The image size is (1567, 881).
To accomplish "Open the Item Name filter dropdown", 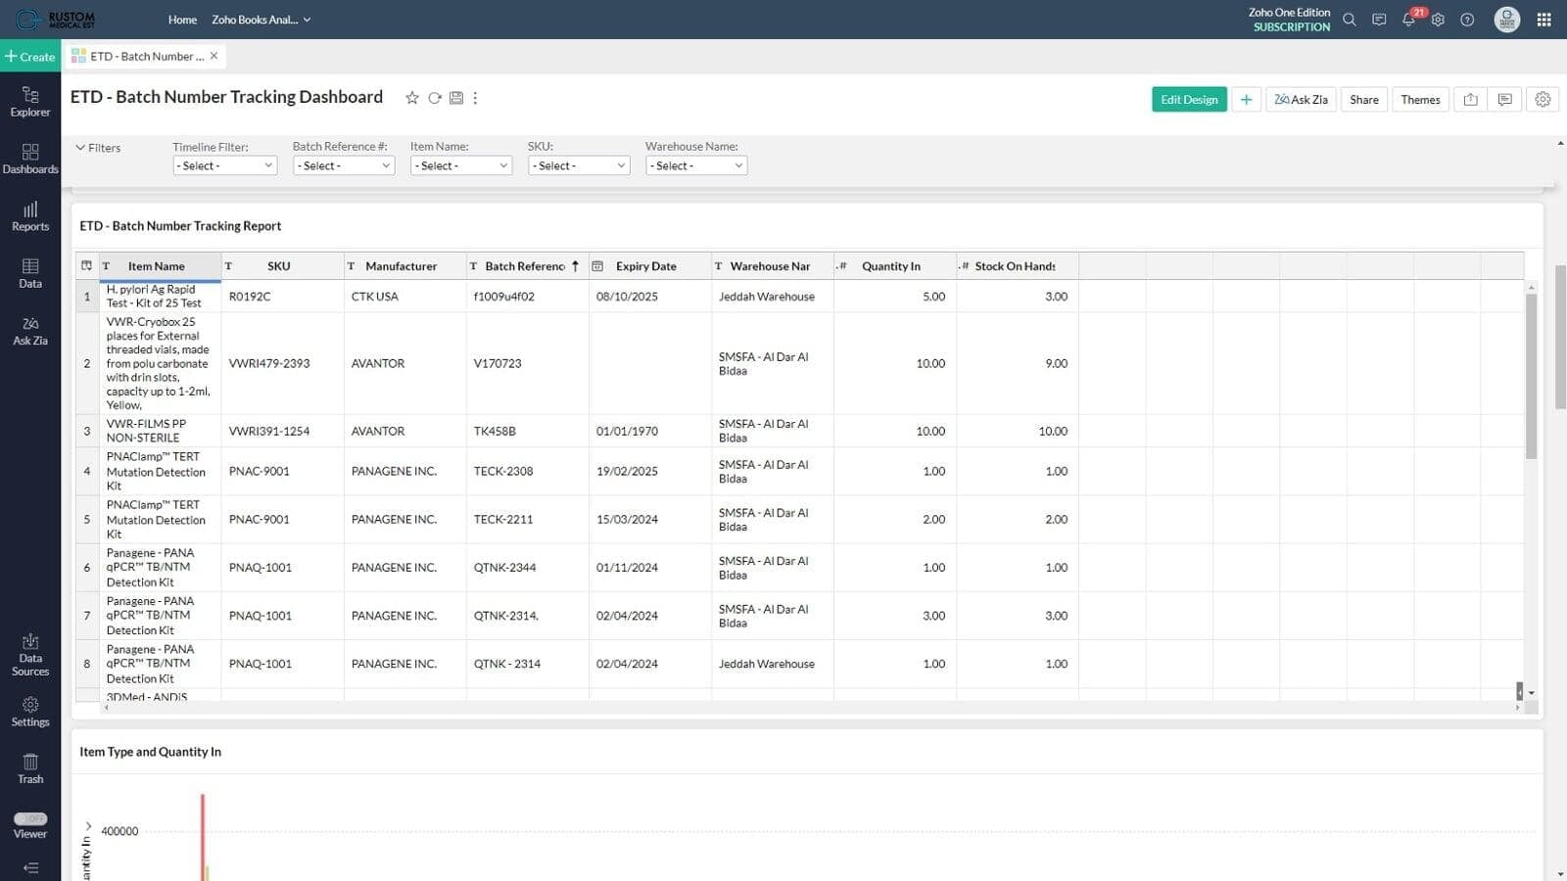I will tap(461, 165).
